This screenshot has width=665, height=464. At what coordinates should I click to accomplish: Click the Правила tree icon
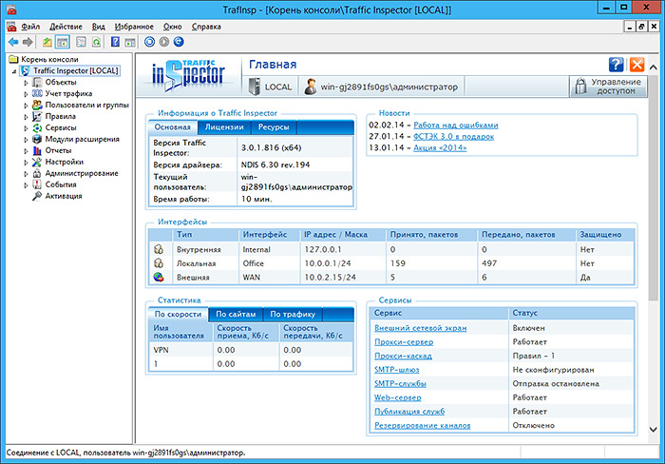click(x=37, y=116)
